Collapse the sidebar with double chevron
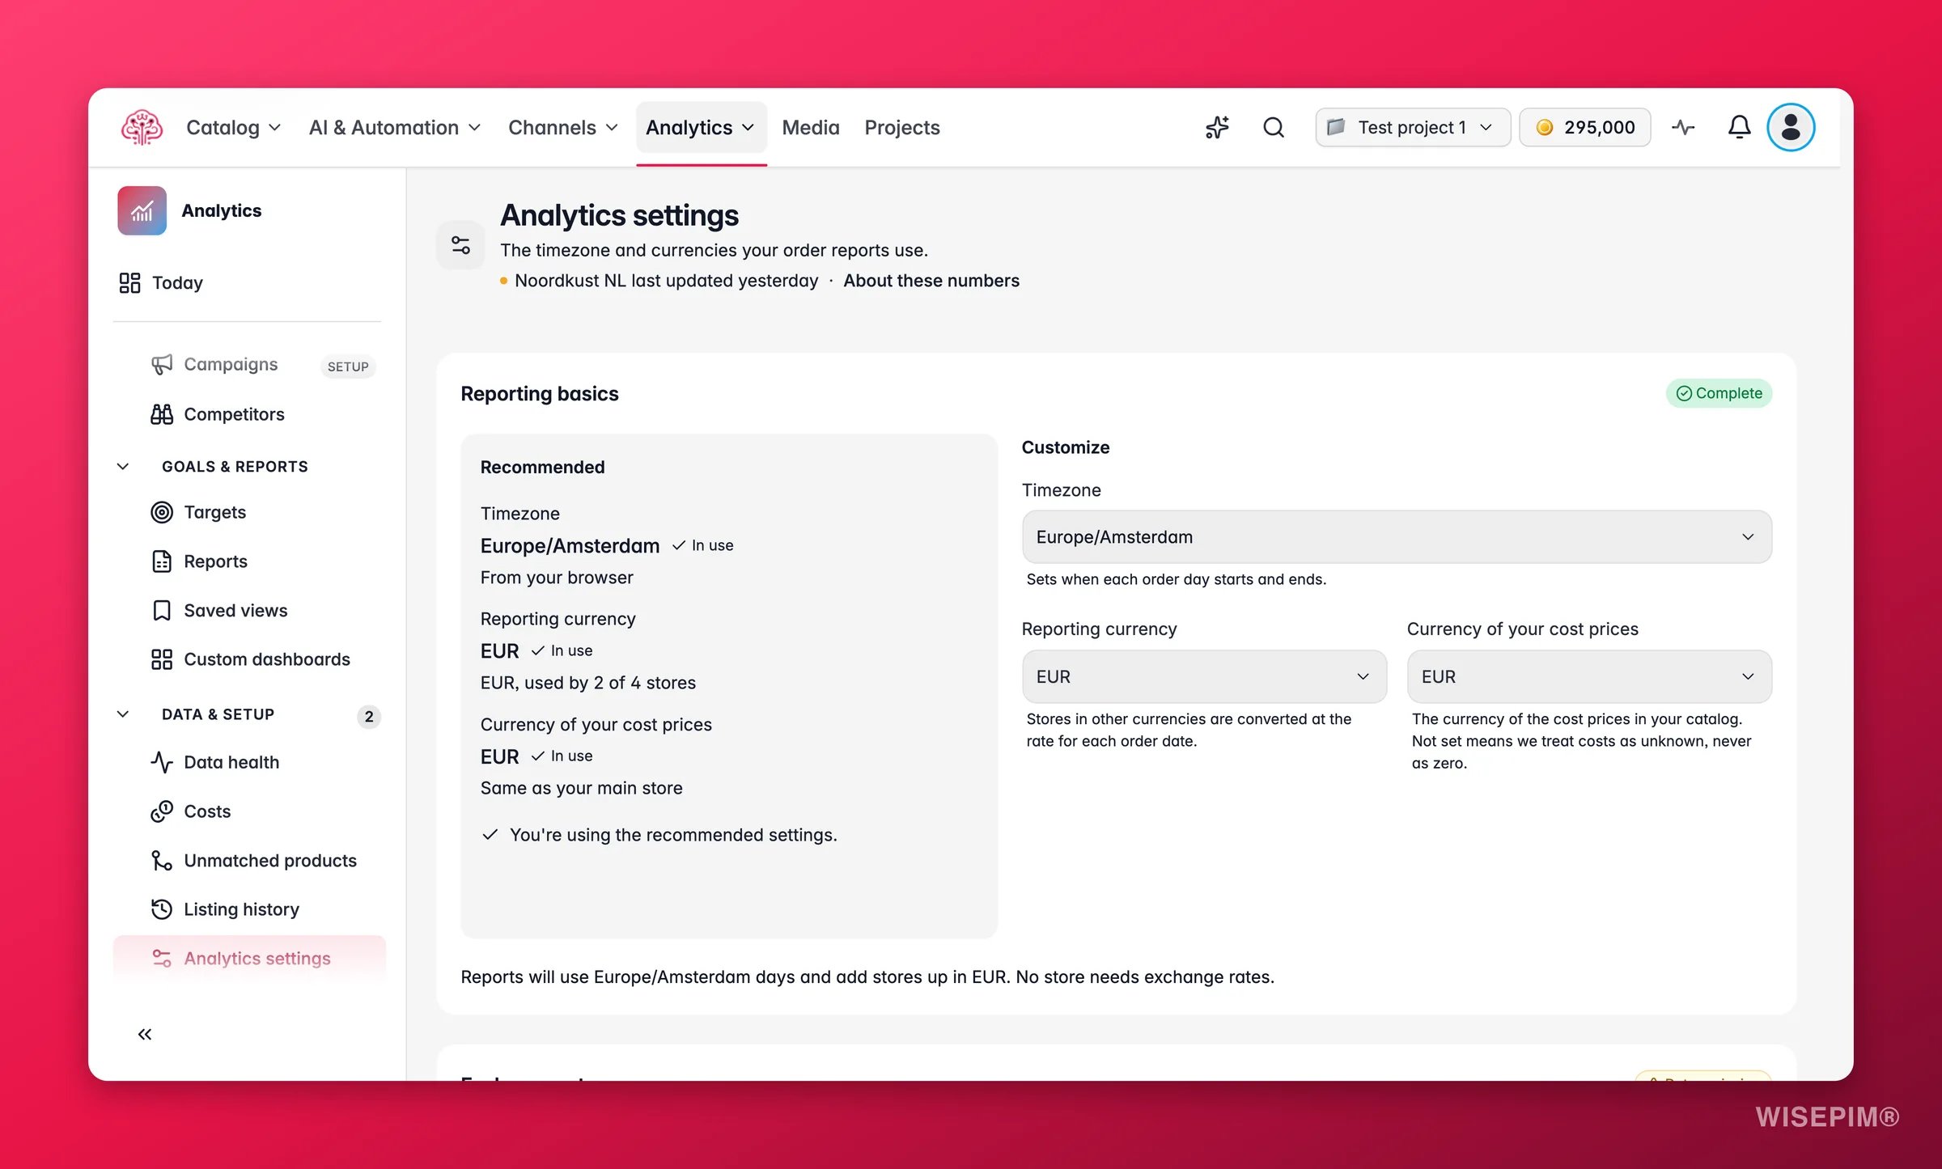Viewport: 1942px width, 1169px height. coord(145,1034)
